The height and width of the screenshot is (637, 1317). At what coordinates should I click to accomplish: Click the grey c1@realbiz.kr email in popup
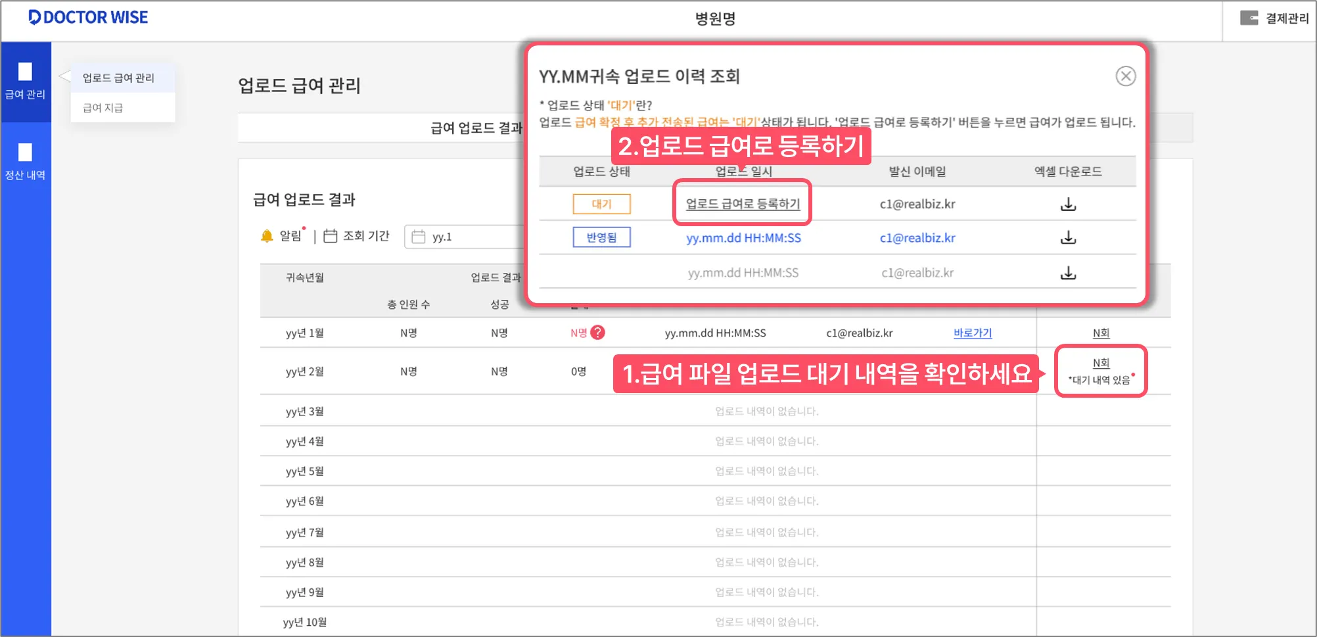click(x=917, y=273)
